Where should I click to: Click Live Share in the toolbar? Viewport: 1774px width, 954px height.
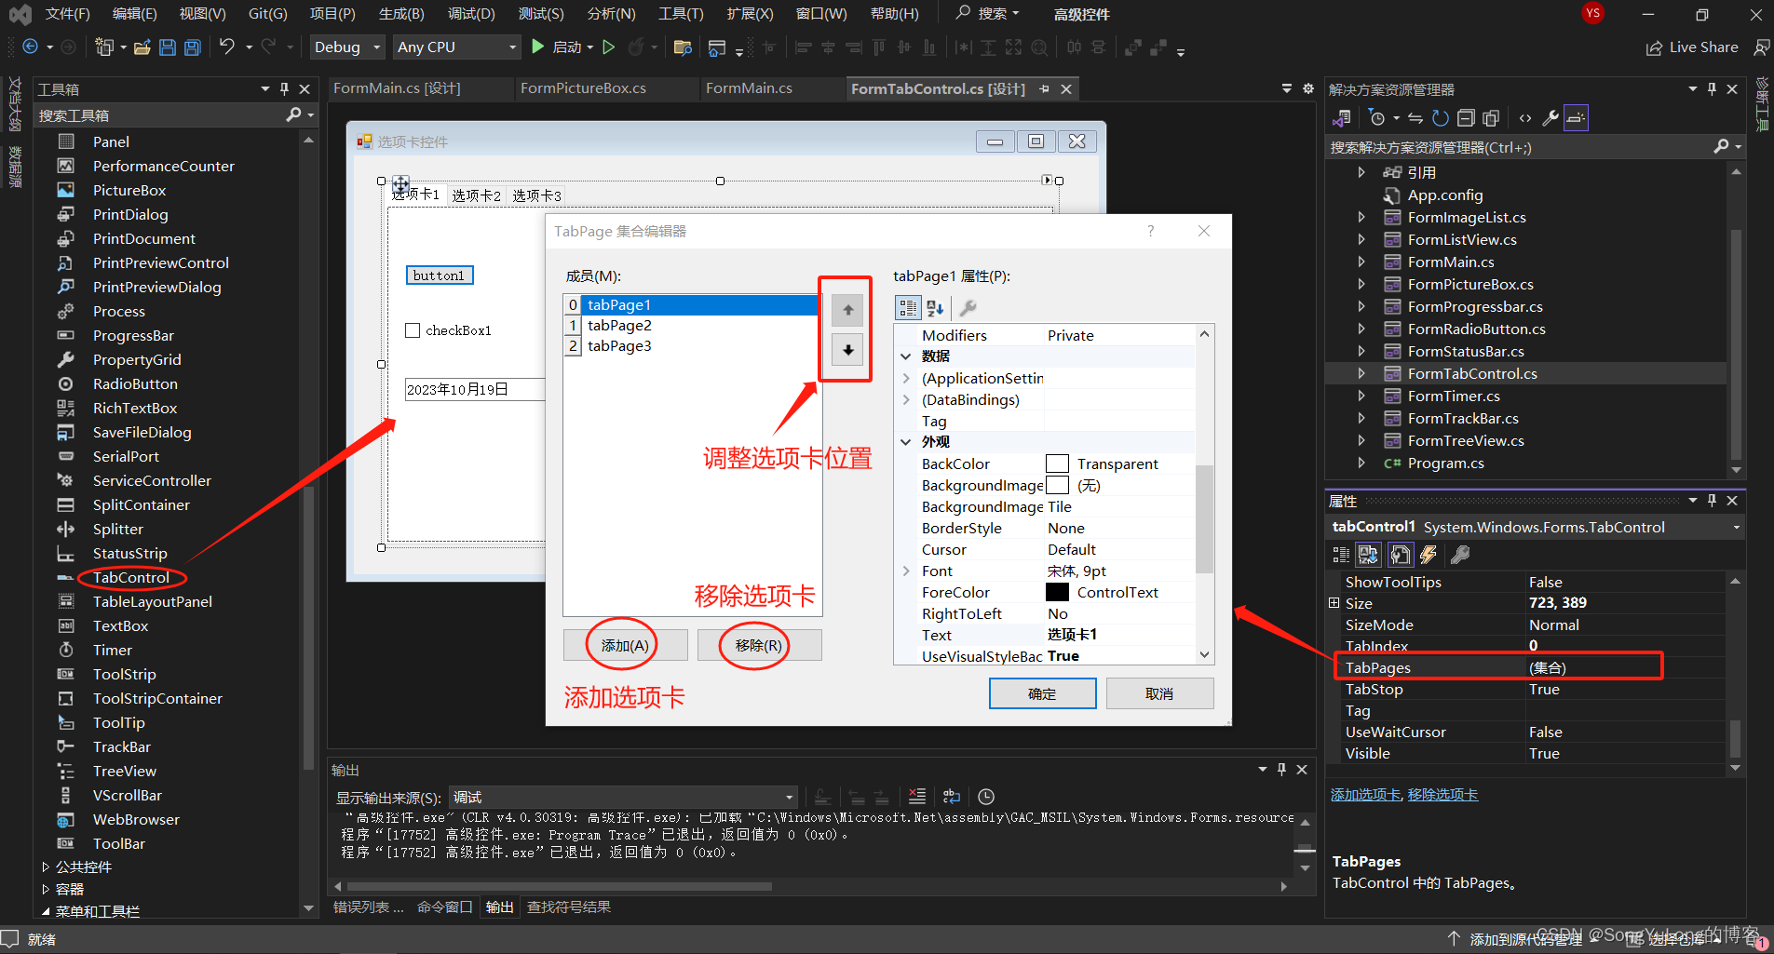(1692, 47)
